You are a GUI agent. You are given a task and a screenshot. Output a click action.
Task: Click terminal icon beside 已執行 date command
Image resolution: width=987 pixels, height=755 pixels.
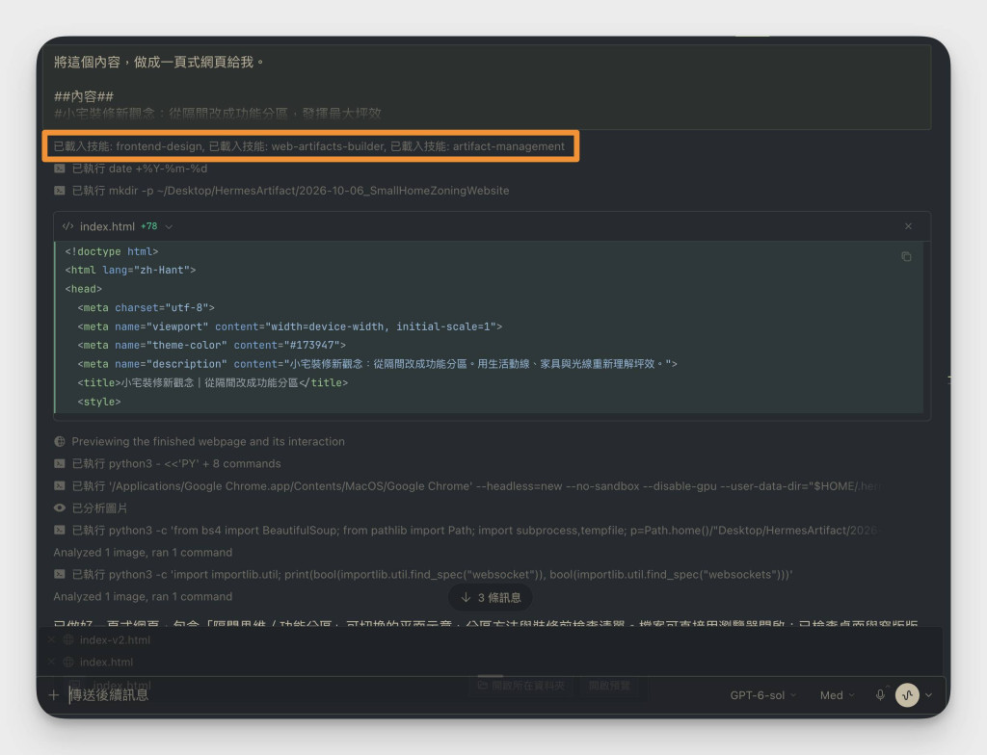[60, 168]
